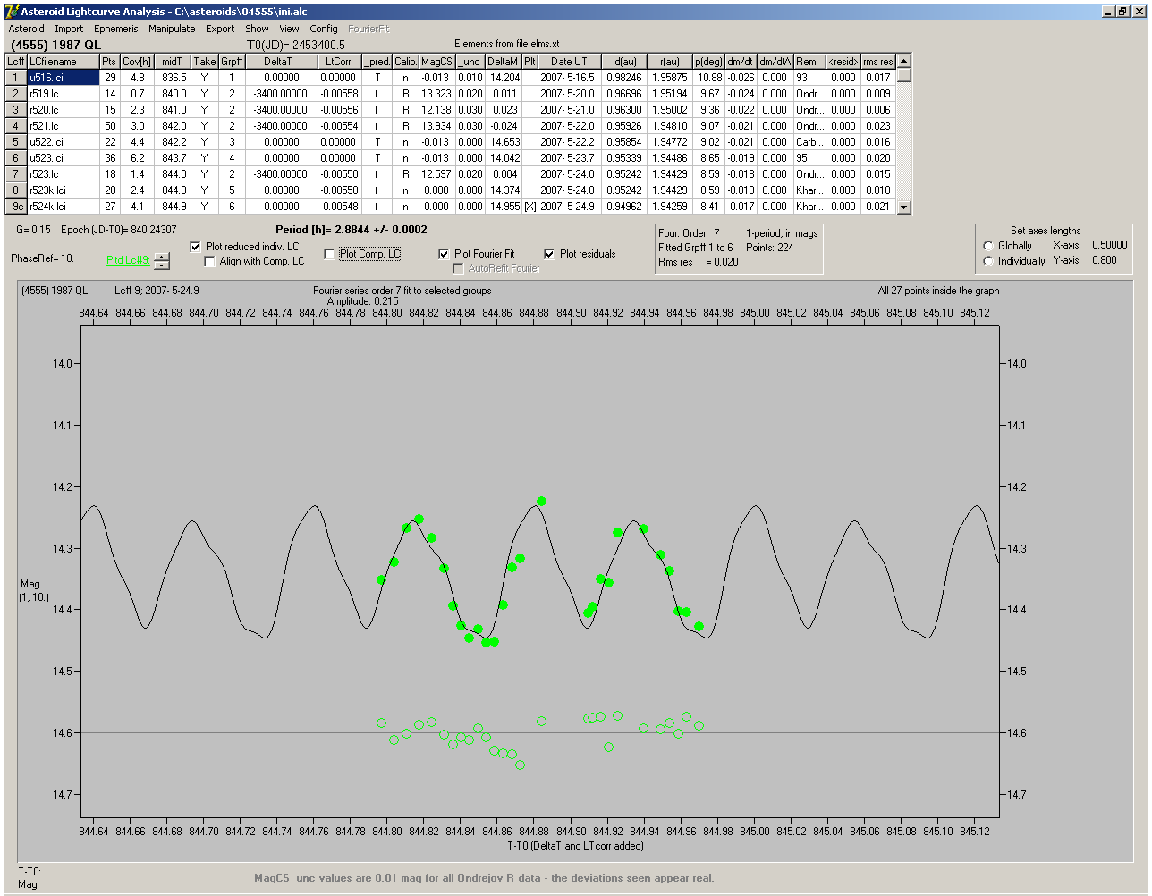Open the Show menu
Screen dimensions: 1152x896
click(x=257, y=29)
